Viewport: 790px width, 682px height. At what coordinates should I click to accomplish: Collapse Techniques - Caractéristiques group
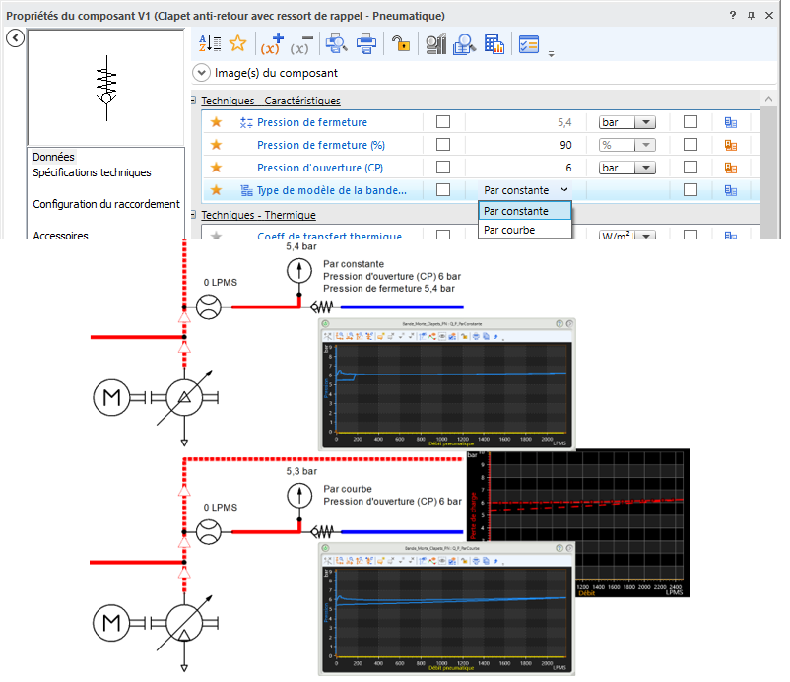193,101
